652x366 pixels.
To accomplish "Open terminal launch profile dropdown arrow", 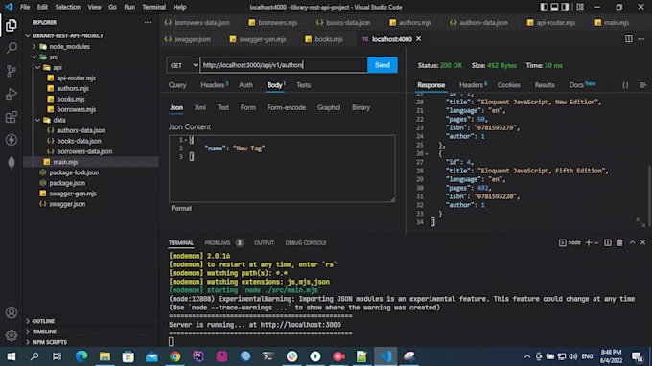I will pos(596,242).
